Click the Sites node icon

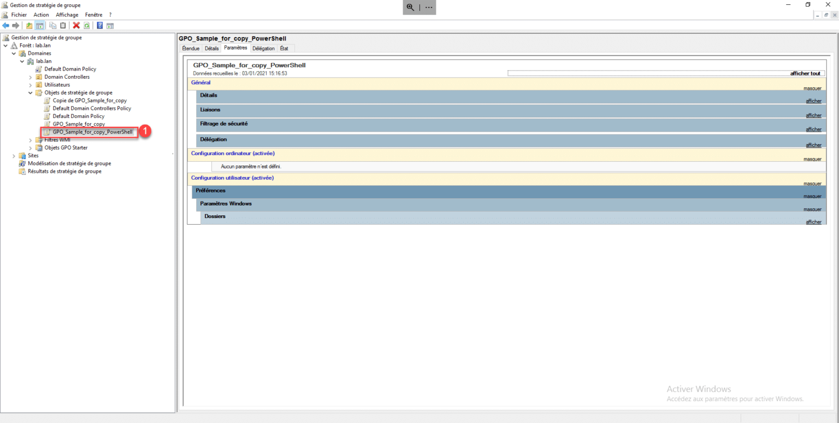click(22, 156)
